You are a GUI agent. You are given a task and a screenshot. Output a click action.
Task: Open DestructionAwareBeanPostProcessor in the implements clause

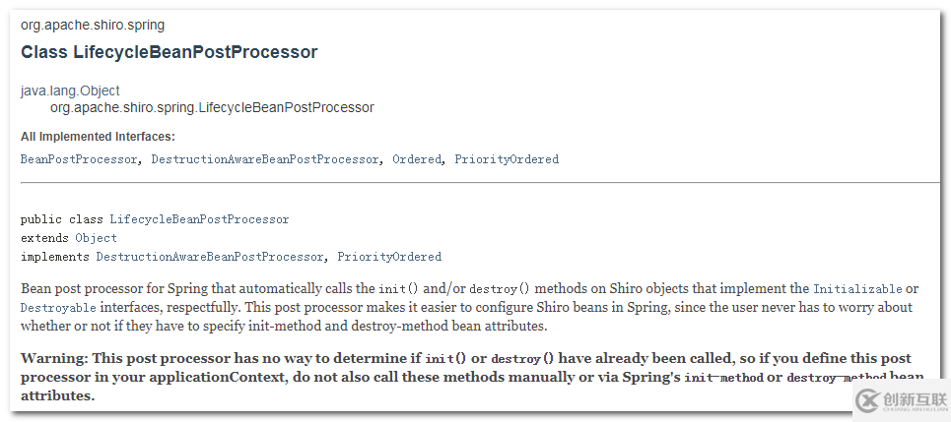click(x=209, y=257)
